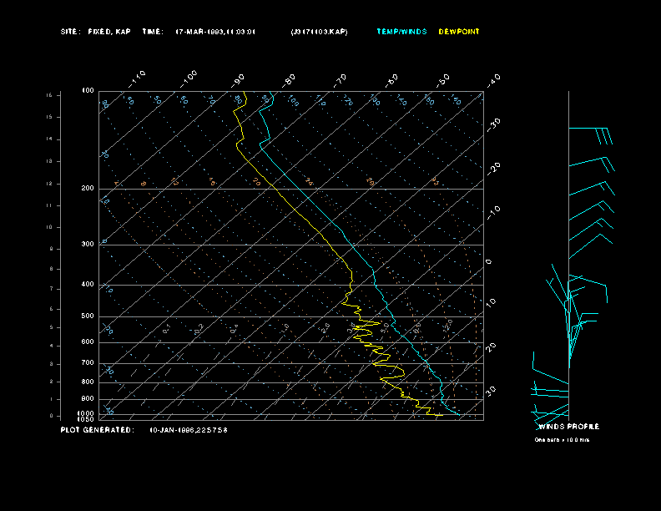Click the -100 isotherm label at top
This screenshot has width=661, height=511.
(x=189, y=78)
